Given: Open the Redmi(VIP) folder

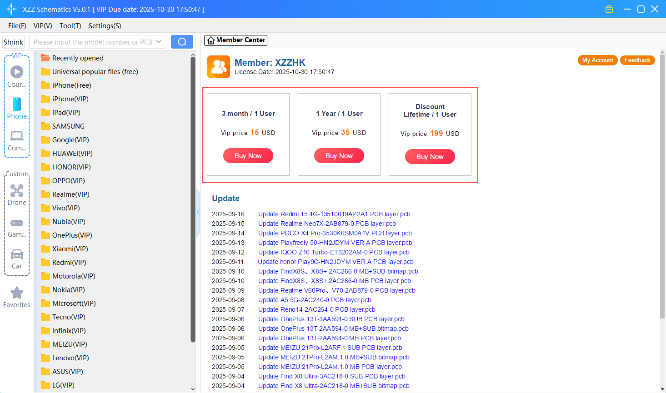Looking at the screenshot, I should pos(63,263).
